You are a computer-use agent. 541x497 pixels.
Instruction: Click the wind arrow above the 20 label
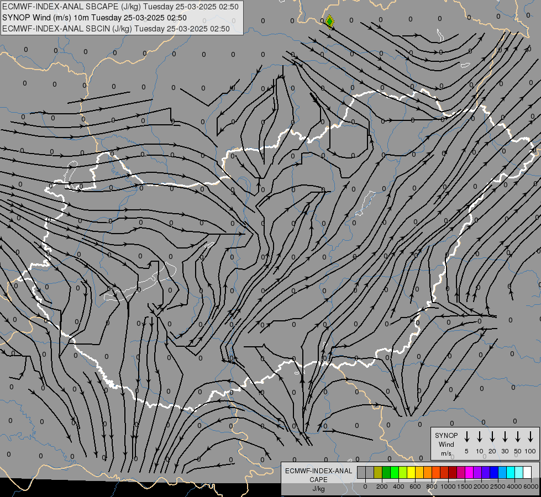point(492,437)
